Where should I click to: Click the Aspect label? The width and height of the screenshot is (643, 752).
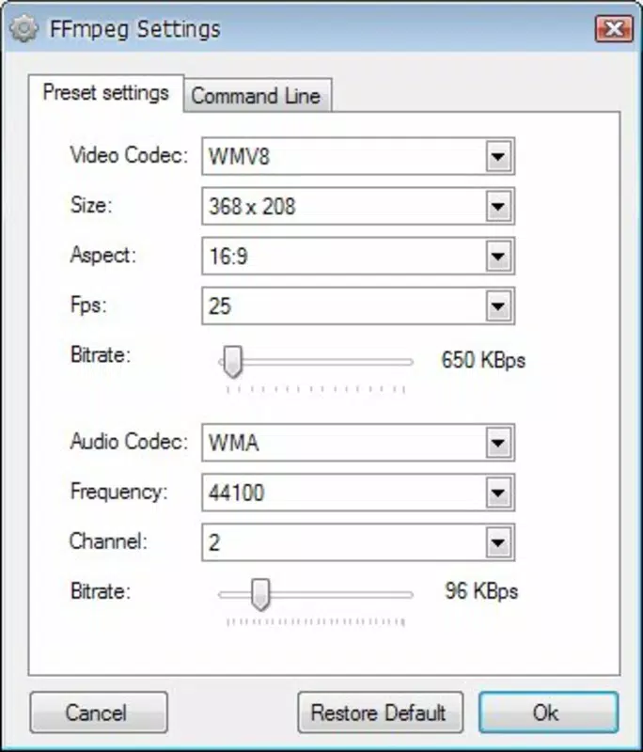[x=103, y=255]
